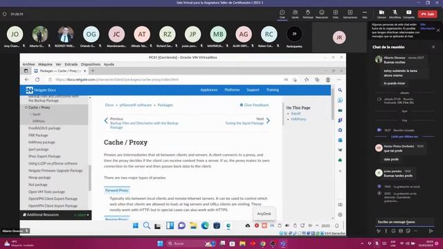Change layout via the Vista icon

pyautogui.click(x=335, y=14)
